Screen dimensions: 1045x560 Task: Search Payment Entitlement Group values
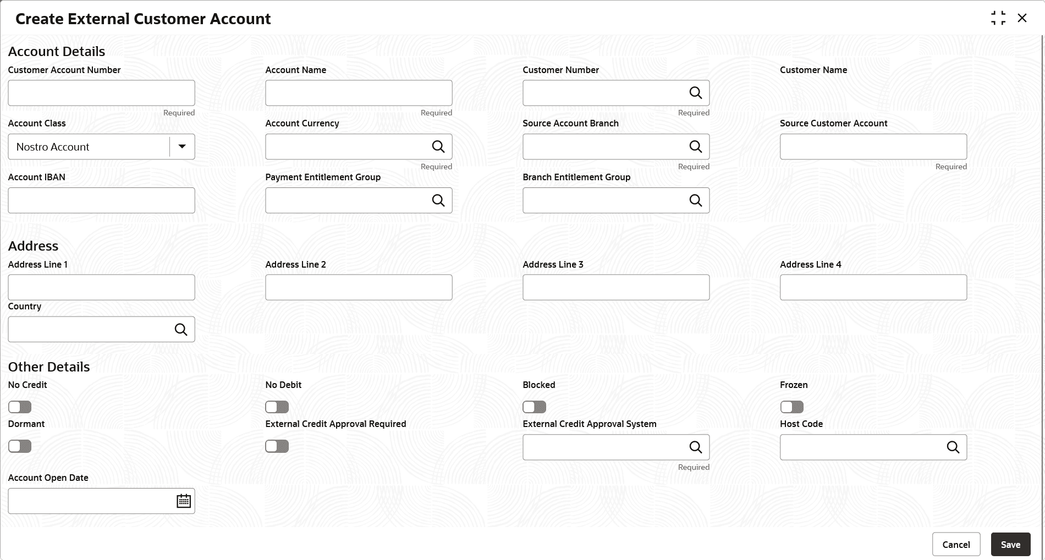438,201
